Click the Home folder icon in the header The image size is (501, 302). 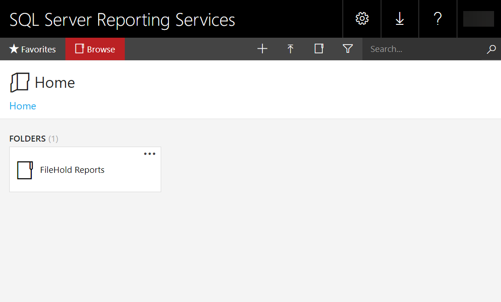[19, 82]
